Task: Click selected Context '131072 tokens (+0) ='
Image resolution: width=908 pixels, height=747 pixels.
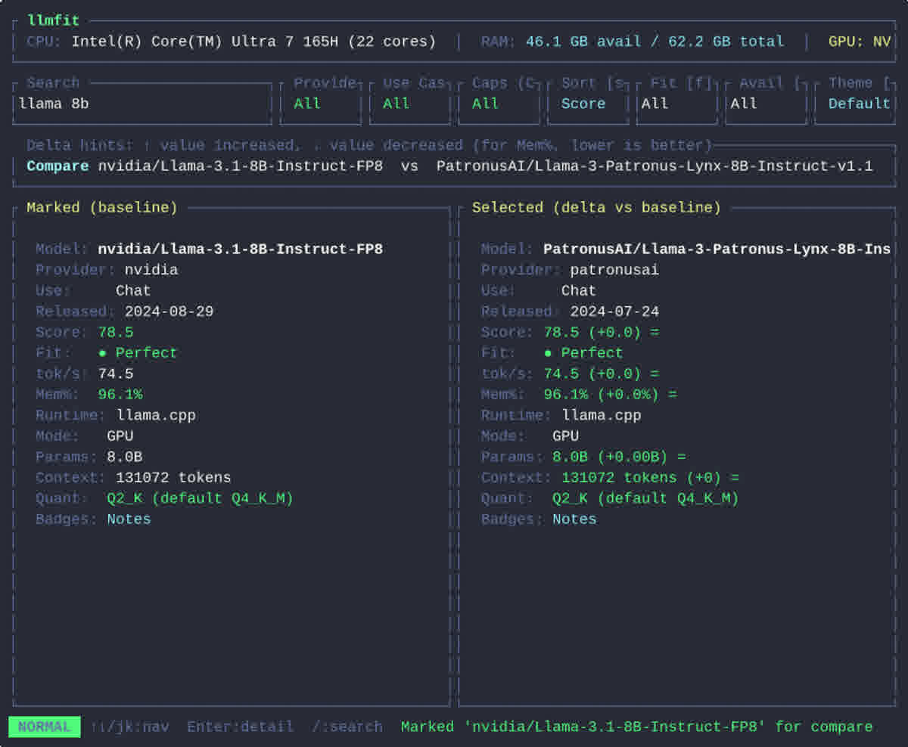Action: [651, 478]
